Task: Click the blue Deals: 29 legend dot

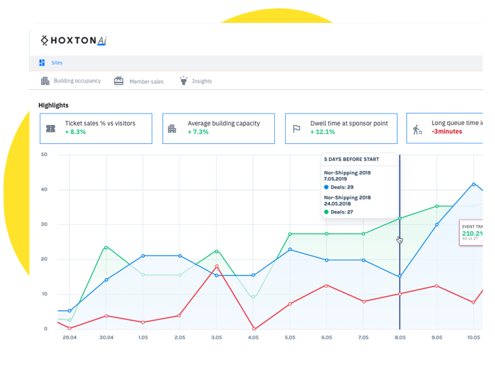Action: [326, 187]
